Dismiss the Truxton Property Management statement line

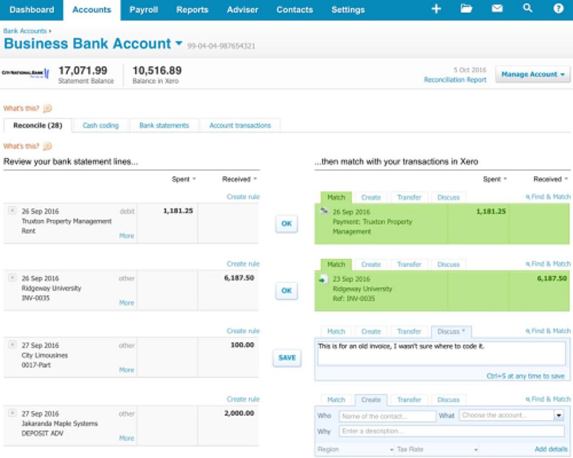coord(12,211)
